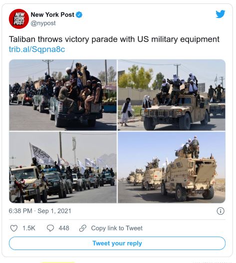Like the tweet with heart icon
The image size is (236, 263).
(14, 228)
